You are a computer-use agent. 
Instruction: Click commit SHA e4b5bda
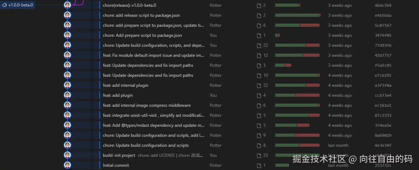click(x=383, y=15)
